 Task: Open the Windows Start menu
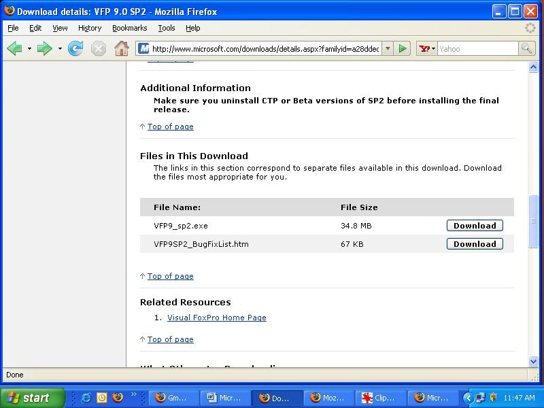tap(32, 398)
